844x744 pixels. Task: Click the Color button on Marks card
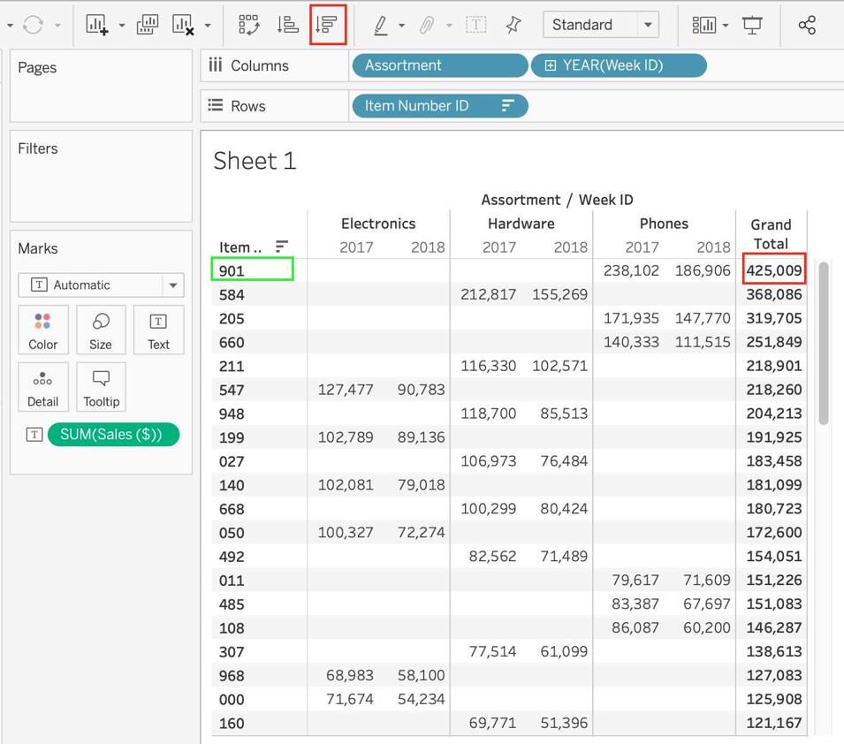tap(42, 330)
